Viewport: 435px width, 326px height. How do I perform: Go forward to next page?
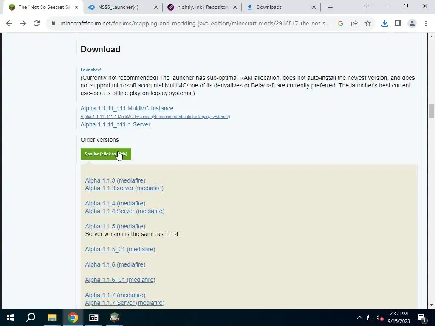click(x=23, y=24)
